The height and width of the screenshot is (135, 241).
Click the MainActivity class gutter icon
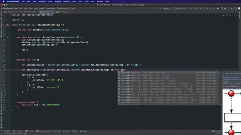point(8,25)
